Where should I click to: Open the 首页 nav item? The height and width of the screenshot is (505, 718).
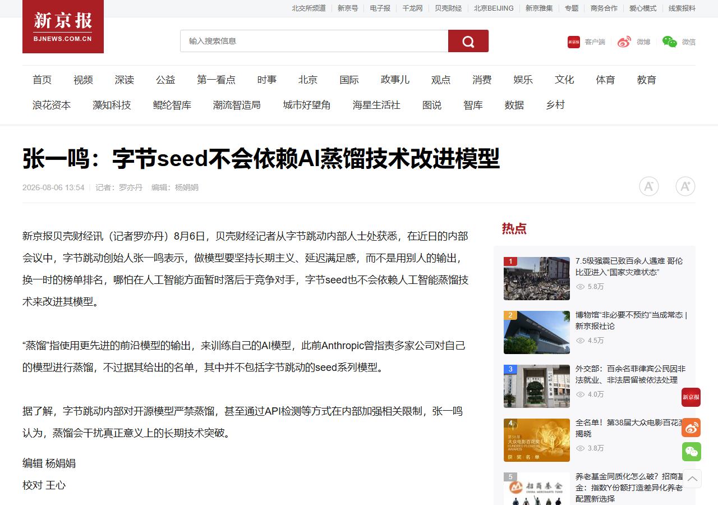(x=42, y=80)
